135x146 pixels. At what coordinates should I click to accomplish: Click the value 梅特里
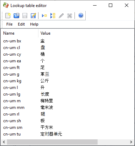tap(47, 101)
